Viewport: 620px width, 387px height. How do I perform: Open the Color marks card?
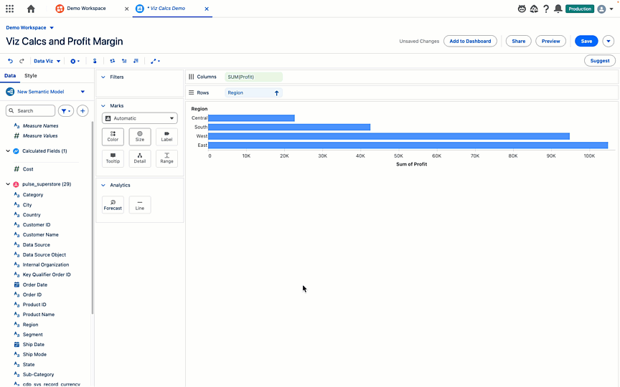(113, 136)
